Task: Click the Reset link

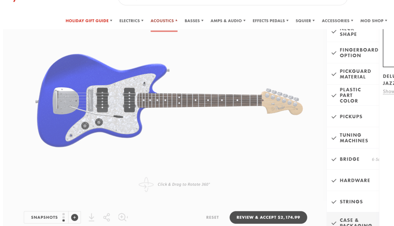Action: point(212,218)
